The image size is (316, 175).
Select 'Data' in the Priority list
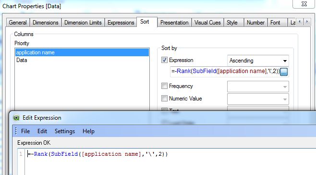[82, 60]
